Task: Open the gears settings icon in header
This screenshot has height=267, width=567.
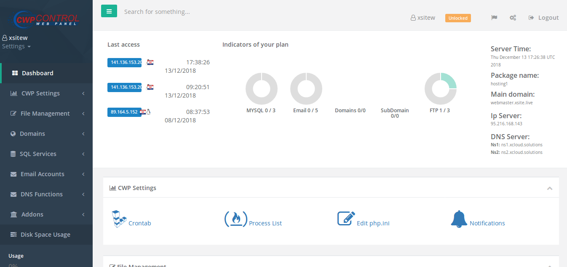Action: tap(513, 18)
